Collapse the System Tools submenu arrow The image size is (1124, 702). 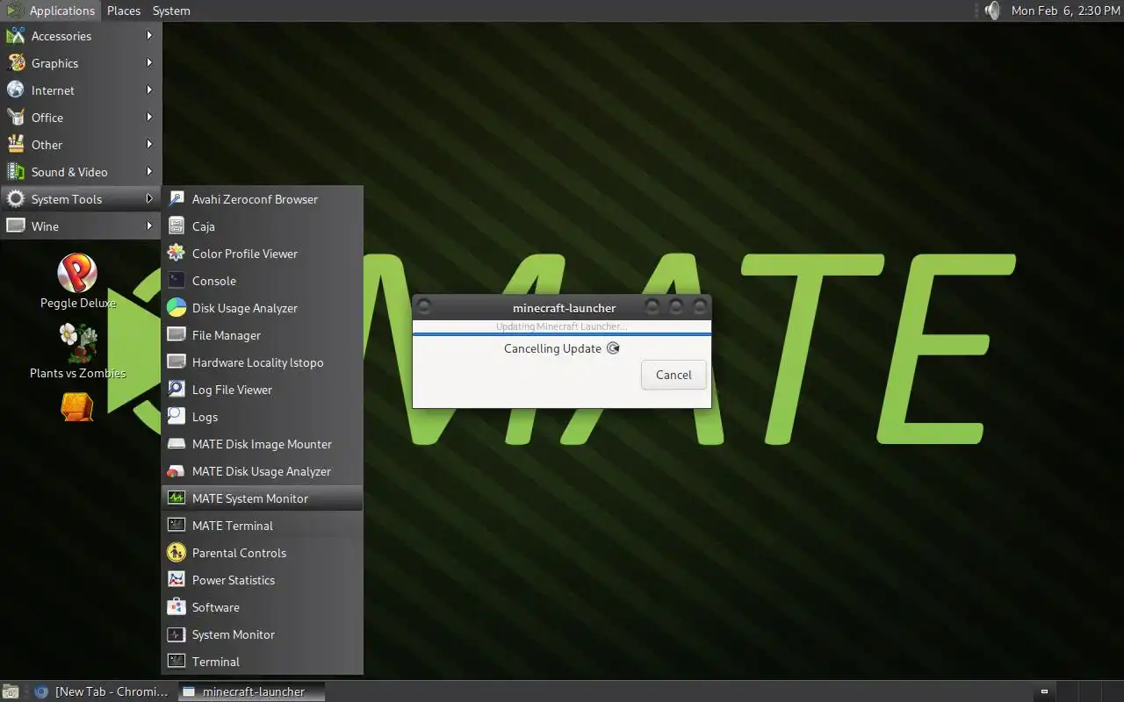click(x=149, y=199)
